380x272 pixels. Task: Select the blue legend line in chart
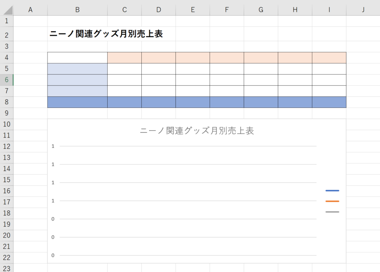click(x=332, y=191)
